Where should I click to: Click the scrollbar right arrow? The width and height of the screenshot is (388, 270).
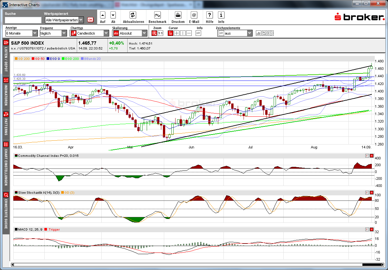pyautogui.click(x=383, y=265)
